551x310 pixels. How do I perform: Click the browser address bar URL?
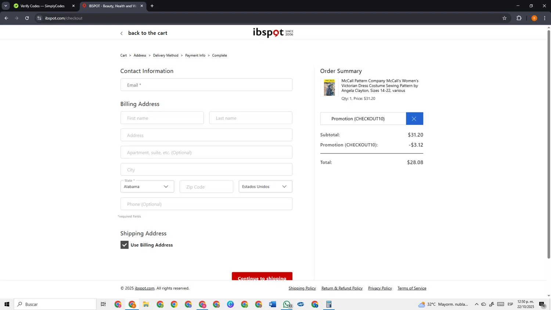coord(64,18)
